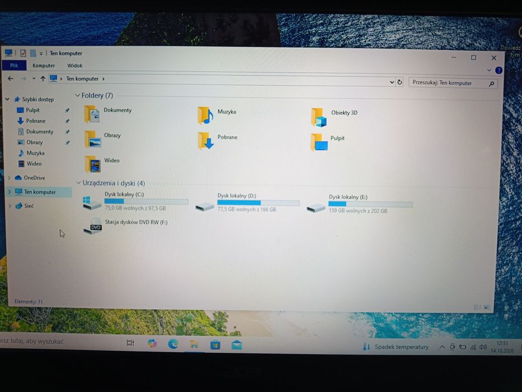Screen dimensions: 522x392
Task: Go up one folder level arrow
Action: click(43, 78)
